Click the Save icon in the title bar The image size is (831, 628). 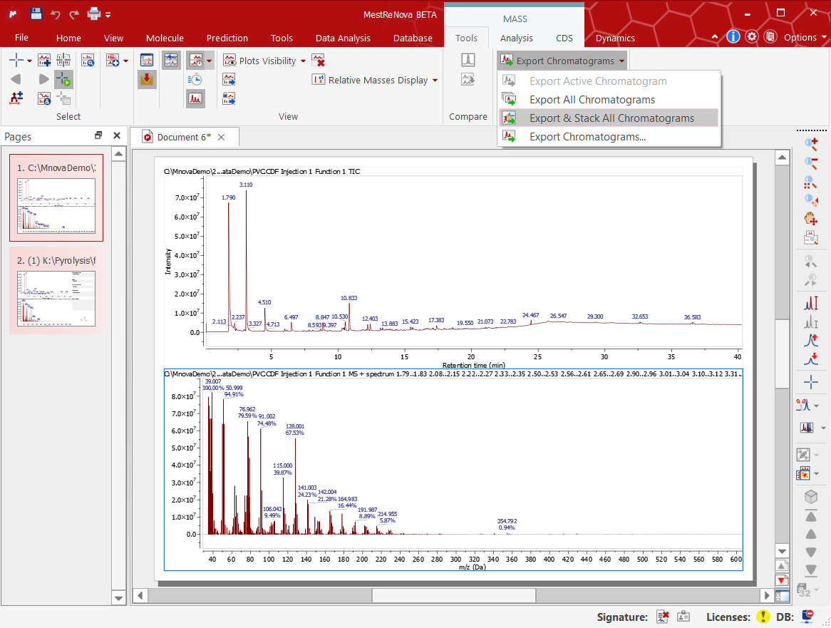pyautogui.click(x=36, y=14)
